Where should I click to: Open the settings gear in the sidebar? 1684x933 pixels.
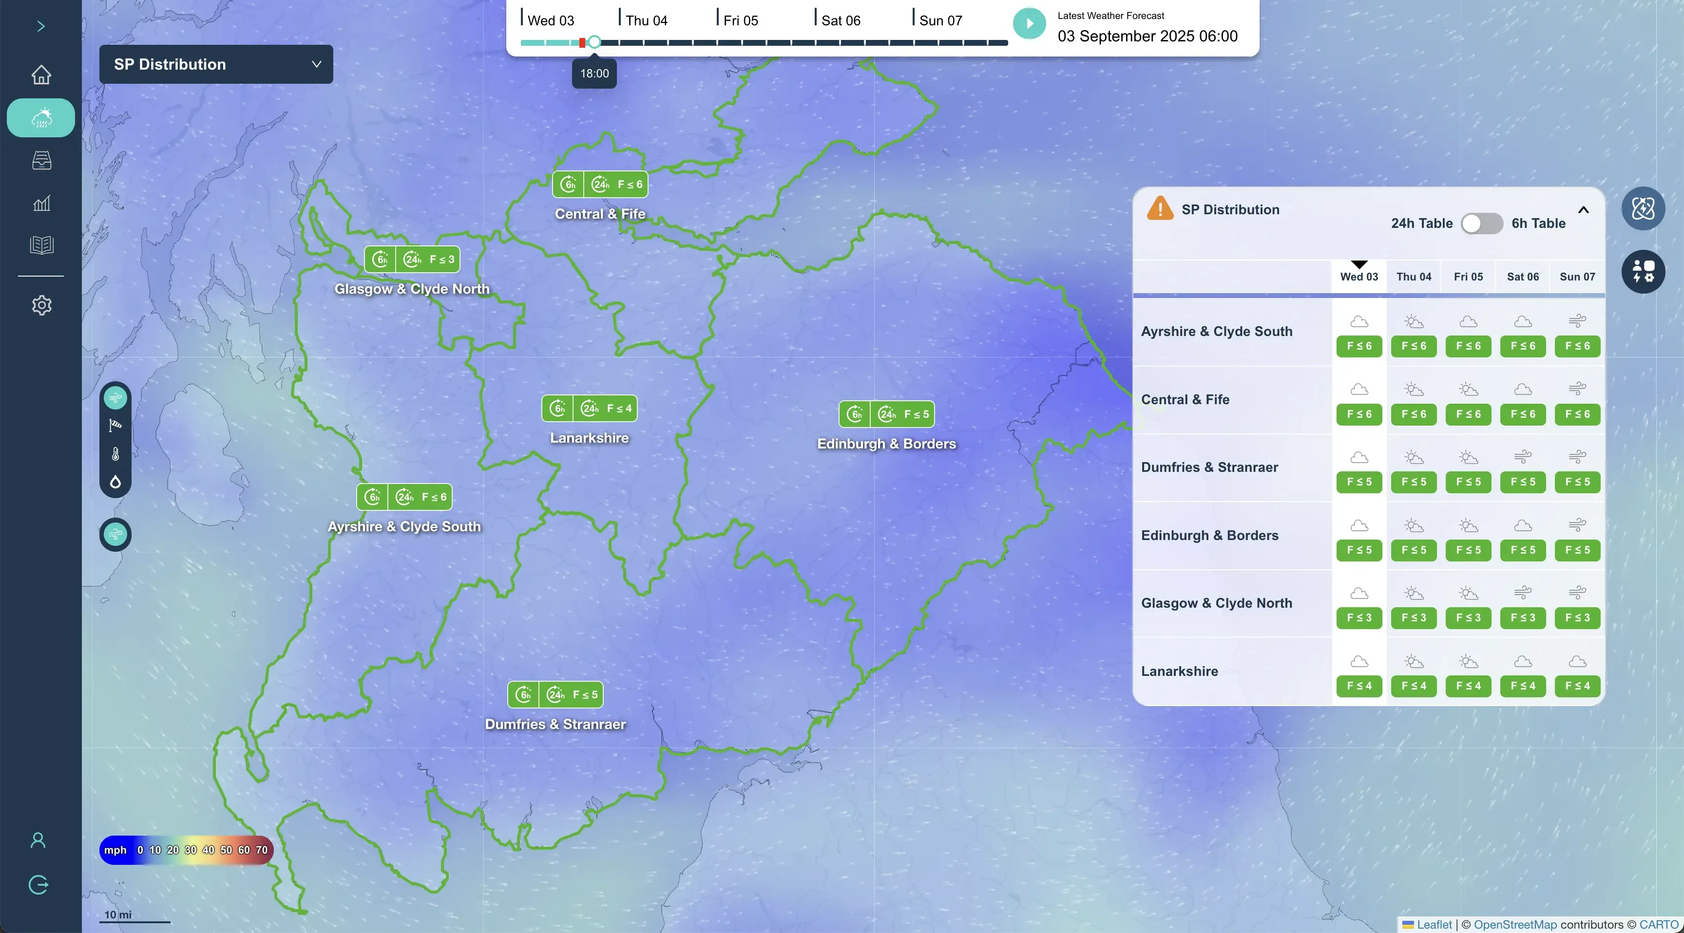[x=41, y=305]
